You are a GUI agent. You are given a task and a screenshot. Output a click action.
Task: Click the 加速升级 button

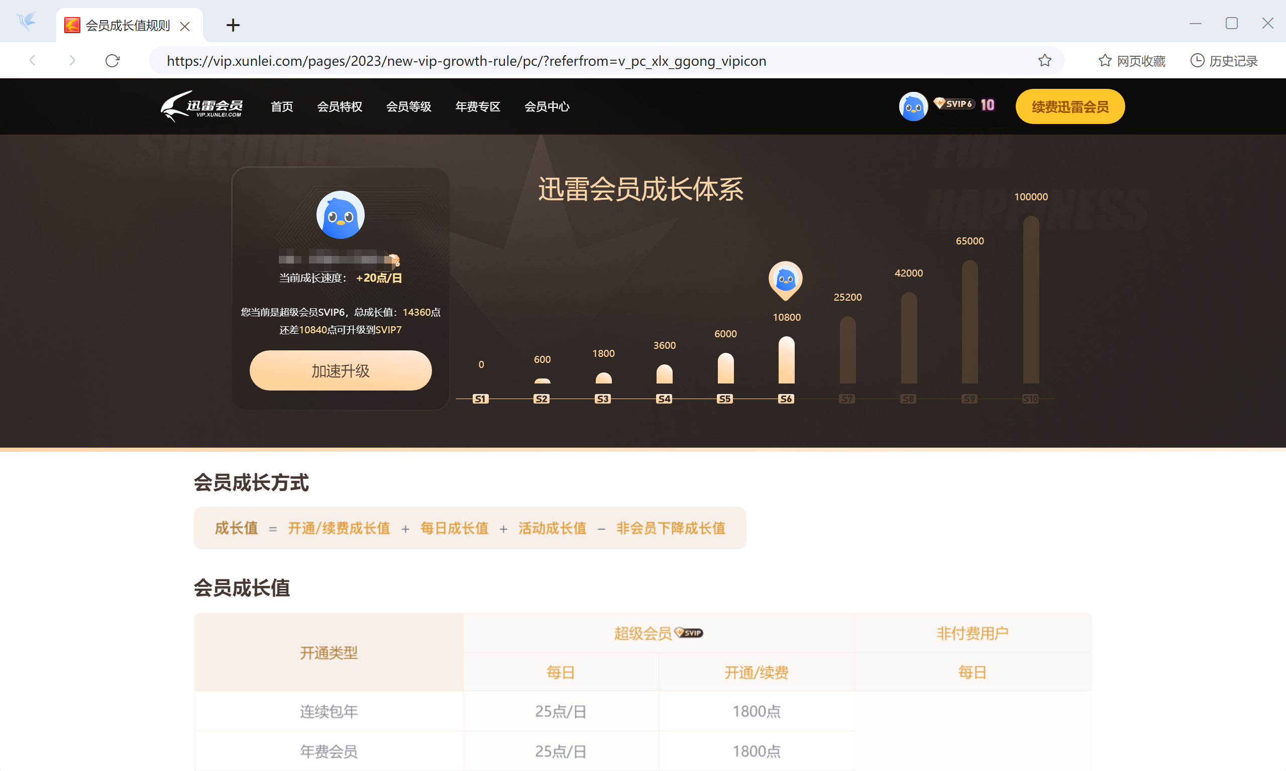coord(341,370)
